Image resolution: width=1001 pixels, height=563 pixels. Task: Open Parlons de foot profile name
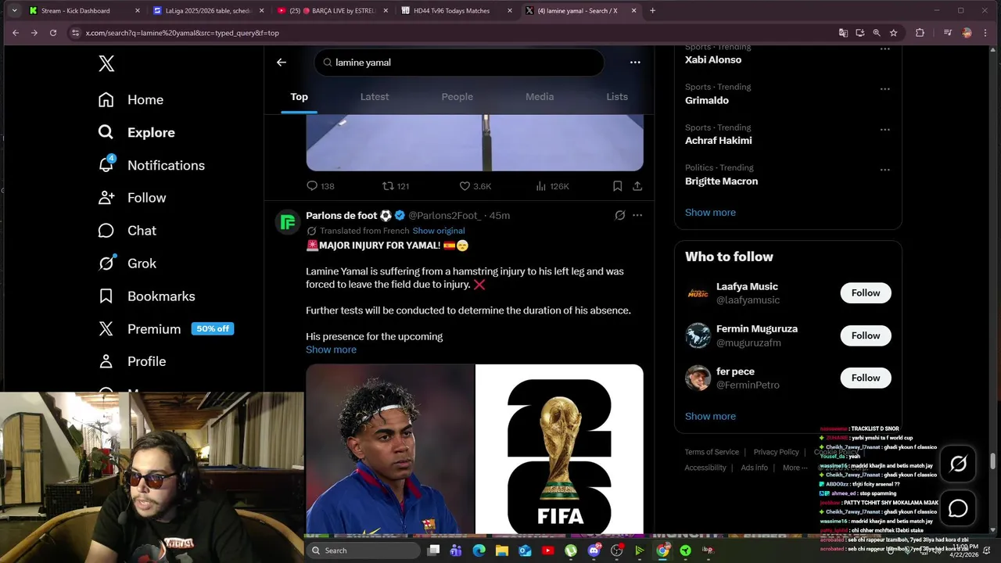coord(342,215)
